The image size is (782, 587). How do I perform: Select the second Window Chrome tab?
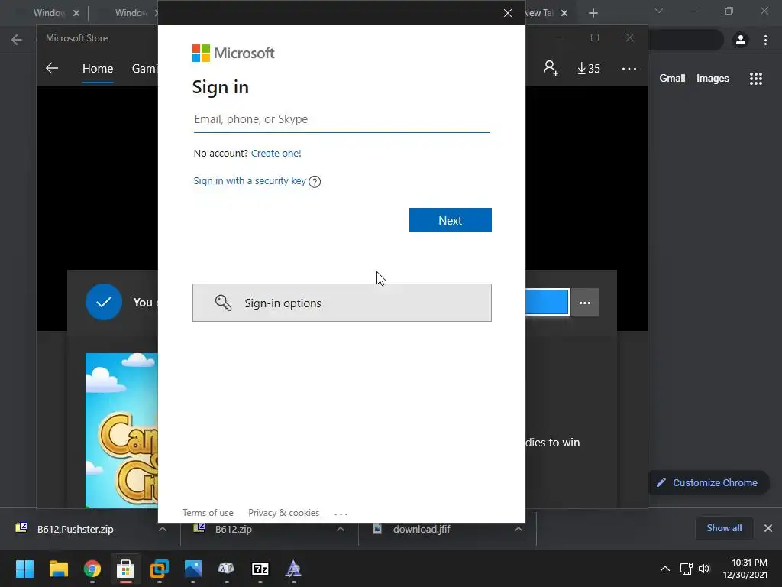(x=131, y=13)
